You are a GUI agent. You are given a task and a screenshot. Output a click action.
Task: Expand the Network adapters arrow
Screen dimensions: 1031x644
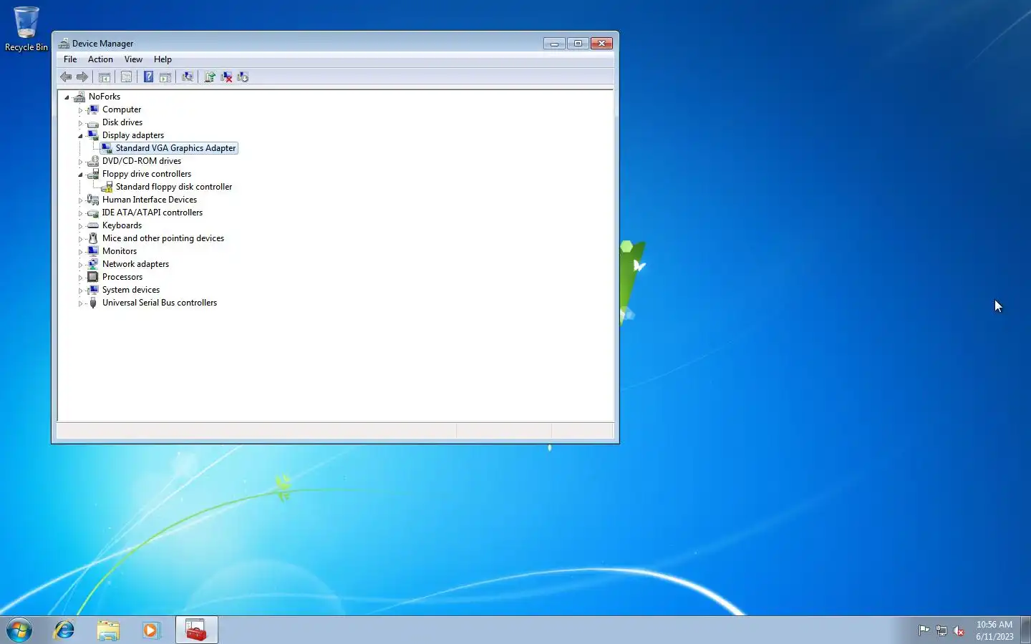click(80, 265)
